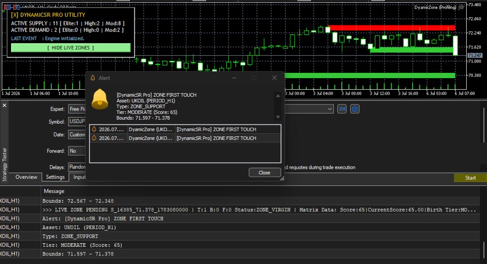
Task: Click the HIDE LIVE ZONES button
Action: (71, 48)
